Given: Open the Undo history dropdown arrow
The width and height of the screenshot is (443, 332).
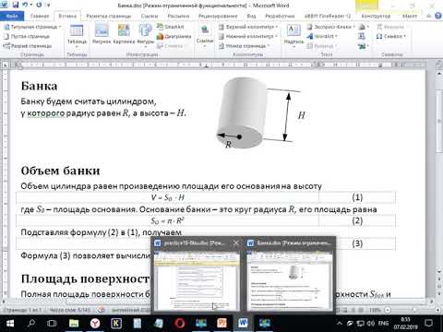Looking at the screenshot, I should (31, 5).
